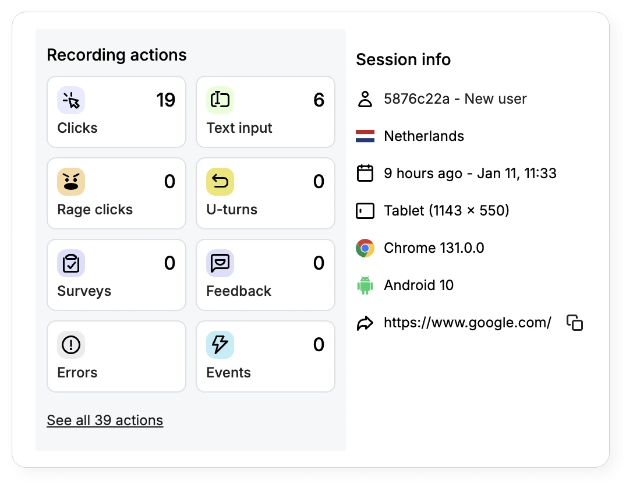This screenshot has width=633, height=491.
Task: Click the Feedback speech bubble icon
Action: tap(220, 263)
